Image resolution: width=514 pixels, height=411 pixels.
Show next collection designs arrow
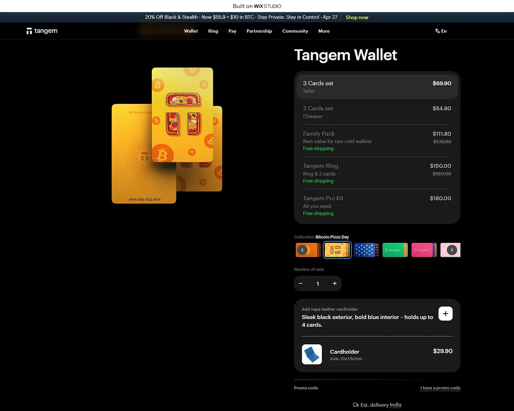click(x=452, y=250)
